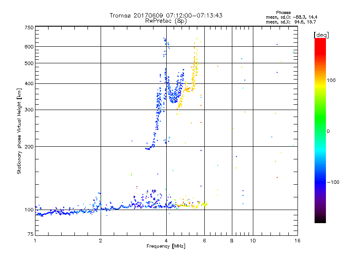Click the 4 tick on the frequency axis
Image resolution: width=350 pixels, height=262 pixels.
166,241
